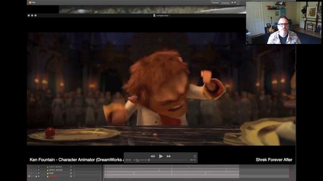Viewport: 323px width, 181px height.
Task: Click the home icon labeled Top
Action: click(30, 3)
